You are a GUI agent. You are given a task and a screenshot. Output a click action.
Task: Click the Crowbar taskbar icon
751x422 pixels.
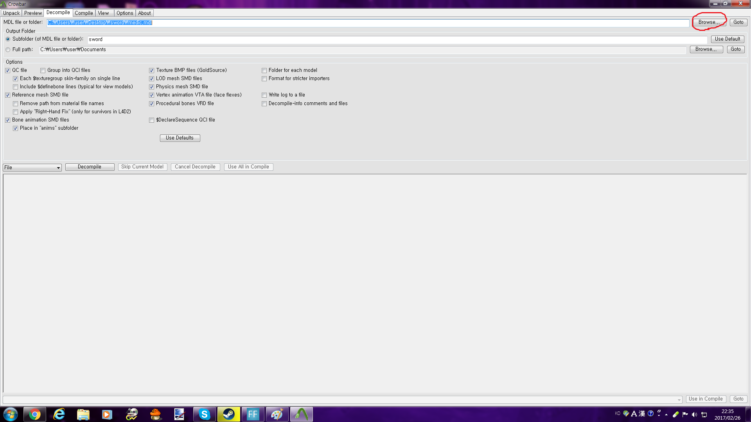(301, 414)
